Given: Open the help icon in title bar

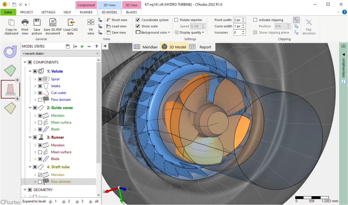Looking at the screenshot, I should (344, 12).
